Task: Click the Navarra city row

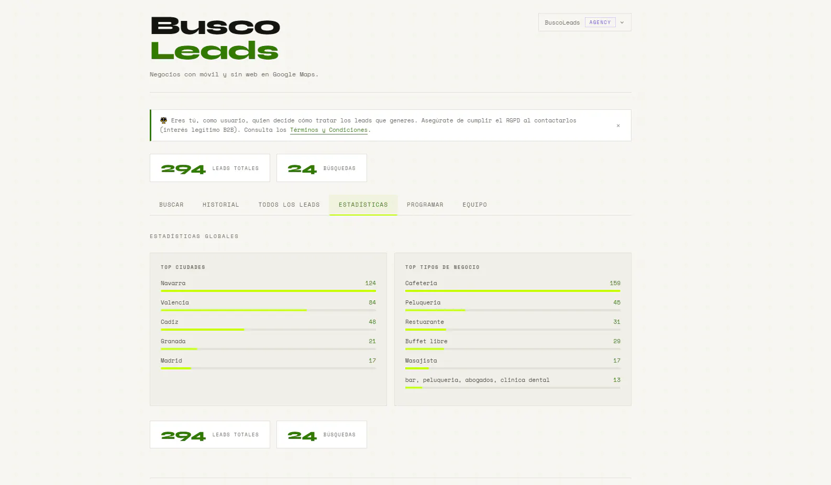Action: 268,286
